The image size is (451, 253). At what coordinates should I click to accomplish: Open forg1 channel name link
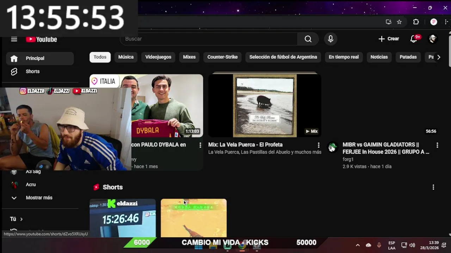click(x=348, y=160)
